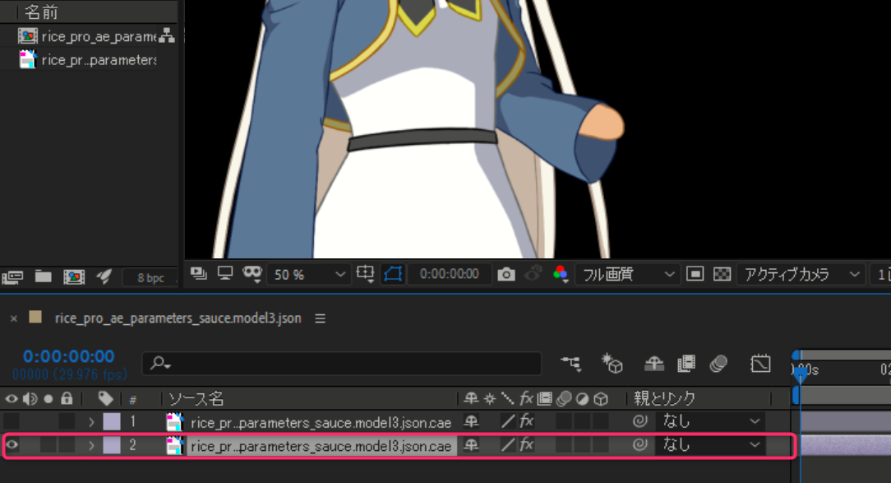Viewport: 891px width, 483px height.
Task: Toggle the transparency grid icon
Action: 722,274
